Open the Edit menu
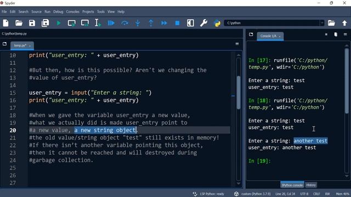351x197 pixels. (13, 11)
